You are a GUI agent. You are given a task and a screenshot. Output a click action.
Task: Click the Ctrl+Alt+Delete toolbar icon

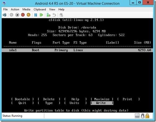click(5, 15)
